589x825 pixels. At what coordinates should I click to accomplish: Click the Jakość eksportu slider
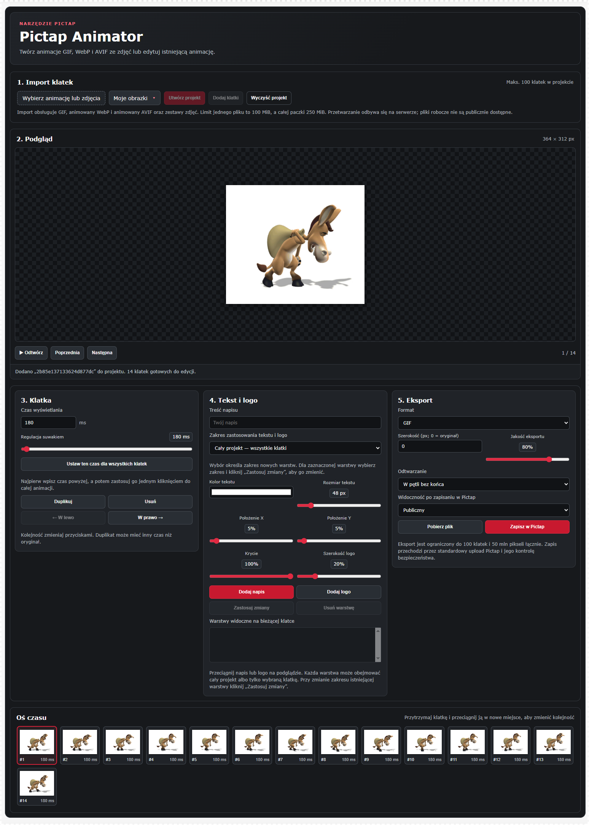pyautogui.click(x=527, y=459)
